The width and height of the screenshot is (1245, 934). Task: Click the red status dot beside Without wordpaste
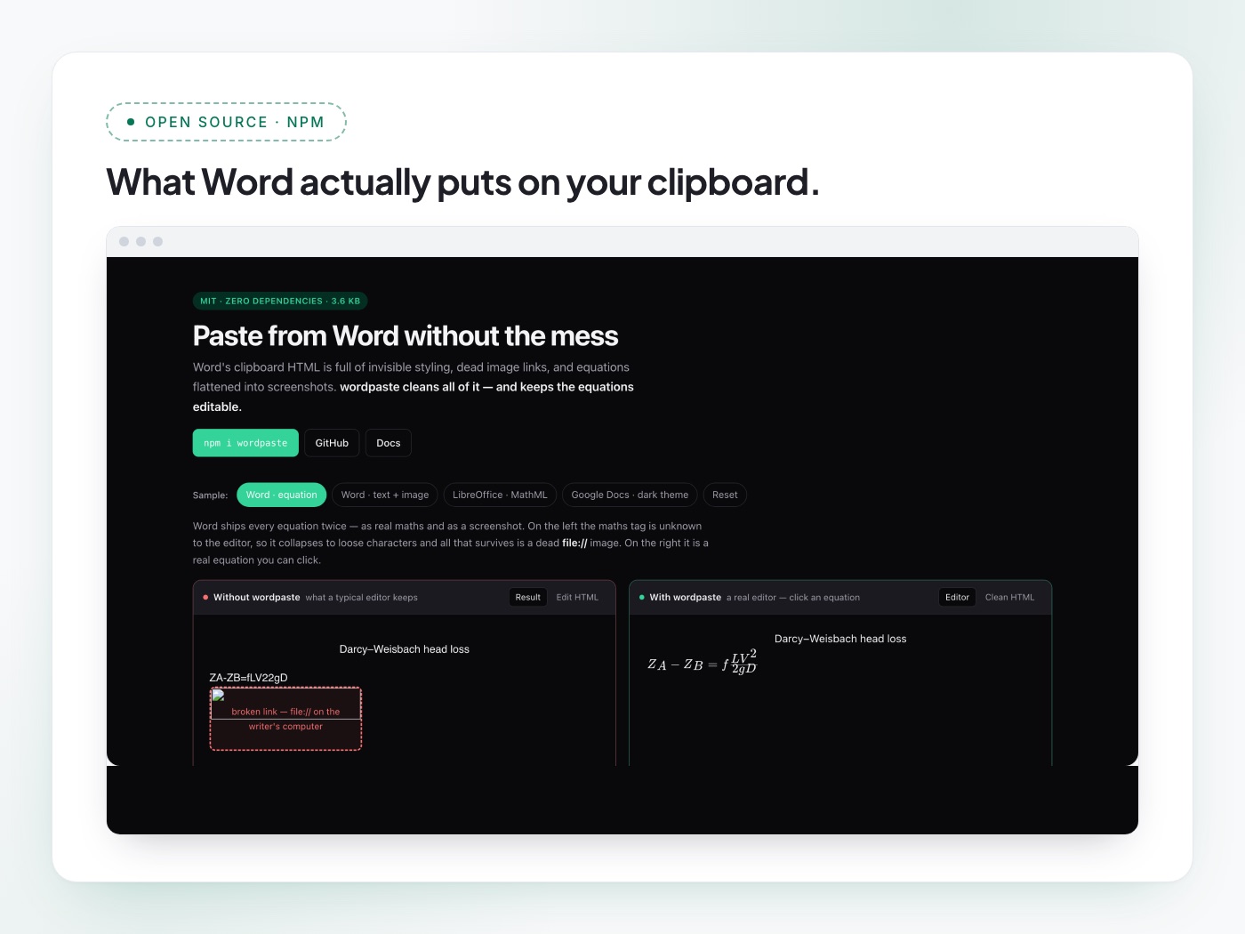(x=205, y=597)
